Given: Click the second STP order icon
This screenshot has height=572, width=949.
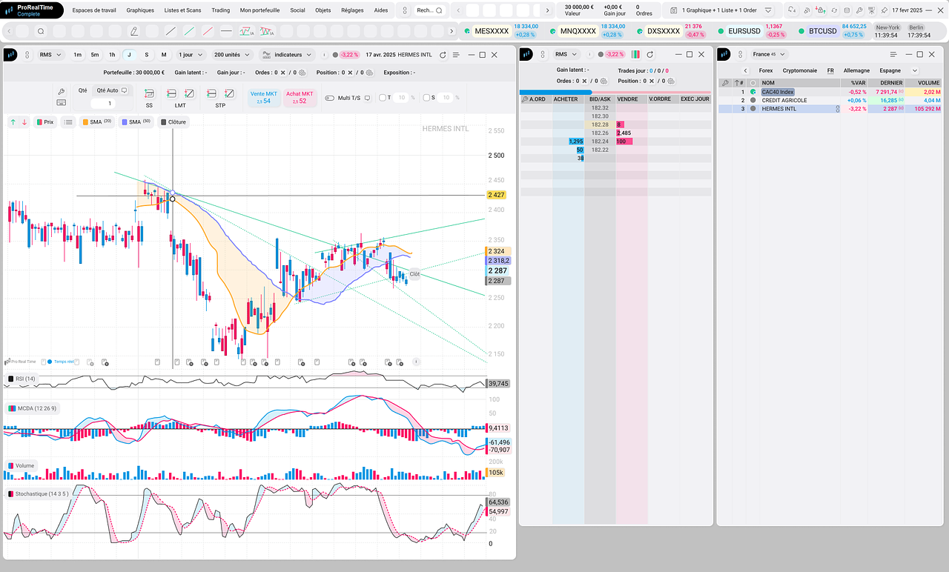Looking at the screenshot, I should tap(229, 94).
